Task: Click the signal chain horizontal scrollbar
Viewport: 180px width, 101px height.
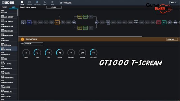Action: coord(80,37)
